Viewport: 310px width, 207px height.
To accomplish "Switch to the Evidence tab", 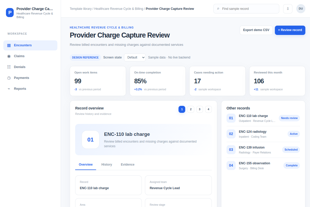I will pos(128,165).
